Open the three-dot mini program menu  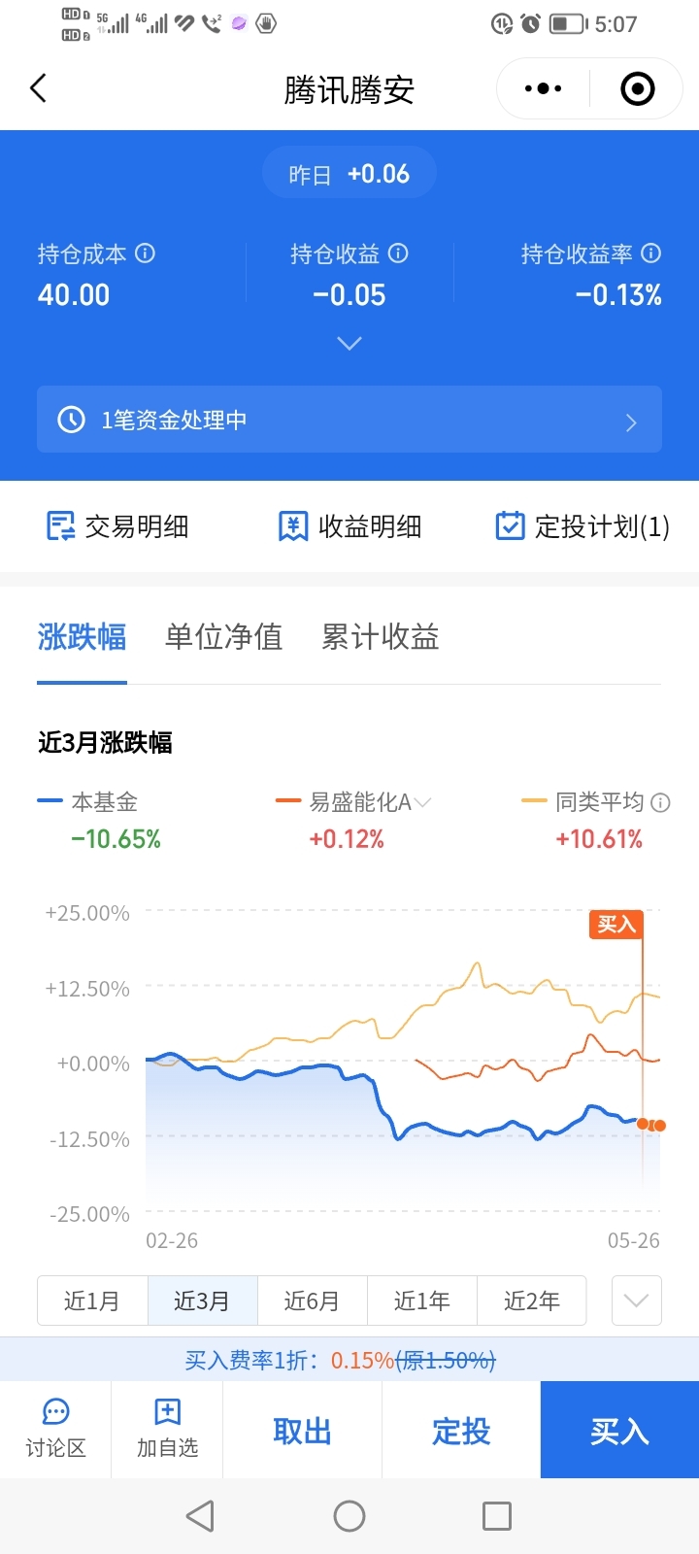tap(543, 88)
